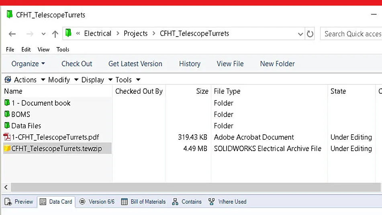This screenshot has width=382, height=215.
Task: Open the file History
Action: 190,63
